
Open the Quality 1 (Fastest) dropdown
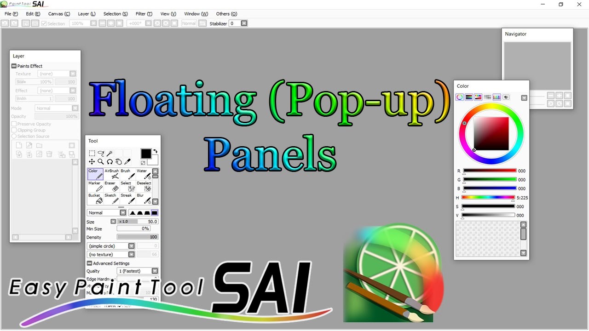155,271
